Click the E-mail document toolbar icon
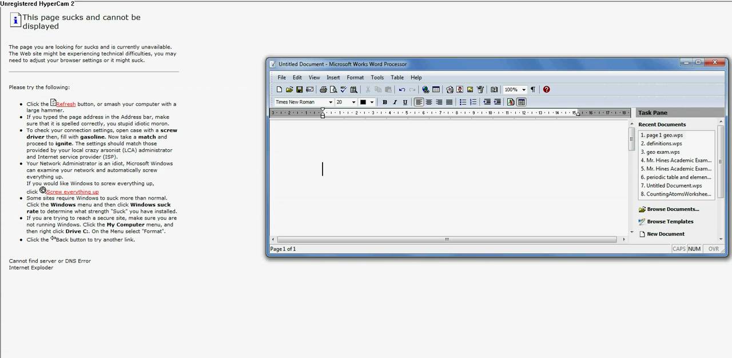 click(x=309, y=89)
